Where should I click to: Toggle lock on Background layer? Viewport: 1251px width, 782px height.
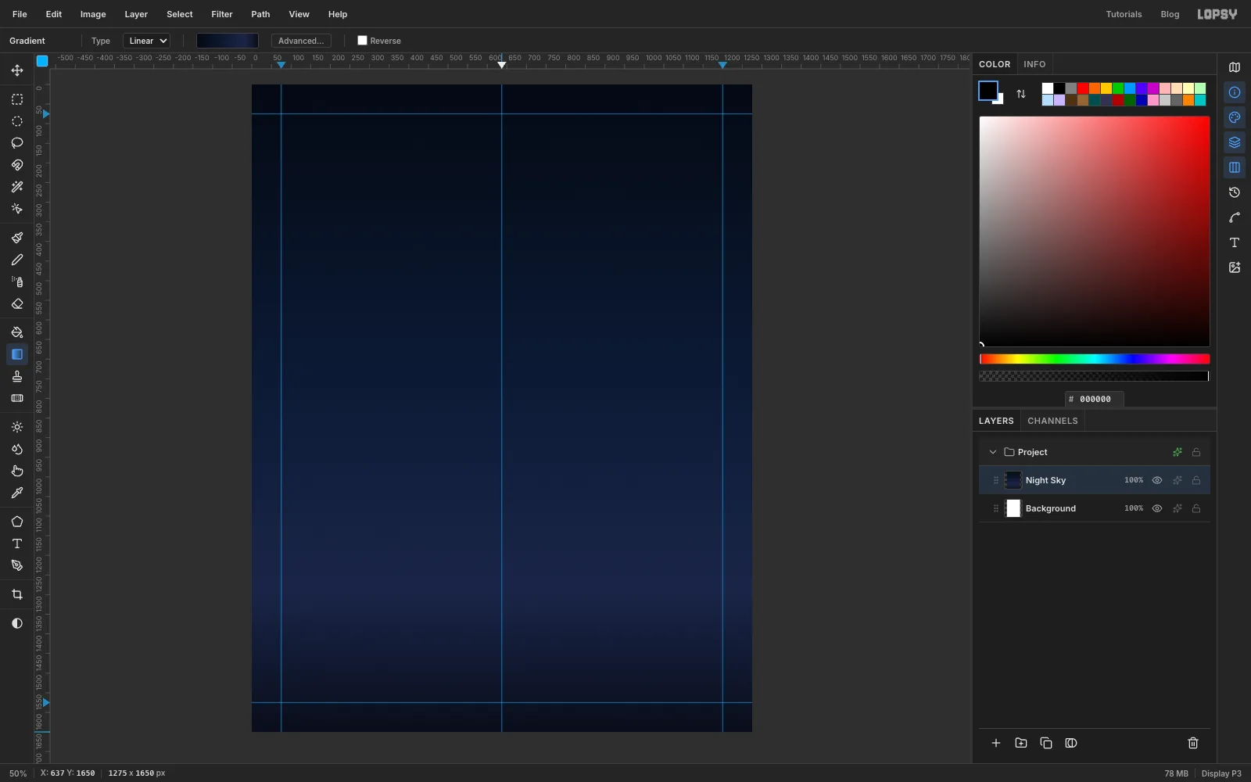click(1196, 508)
